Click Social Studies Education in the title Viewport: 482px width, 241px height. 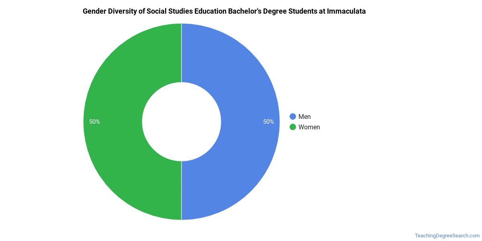pos(182,11)
